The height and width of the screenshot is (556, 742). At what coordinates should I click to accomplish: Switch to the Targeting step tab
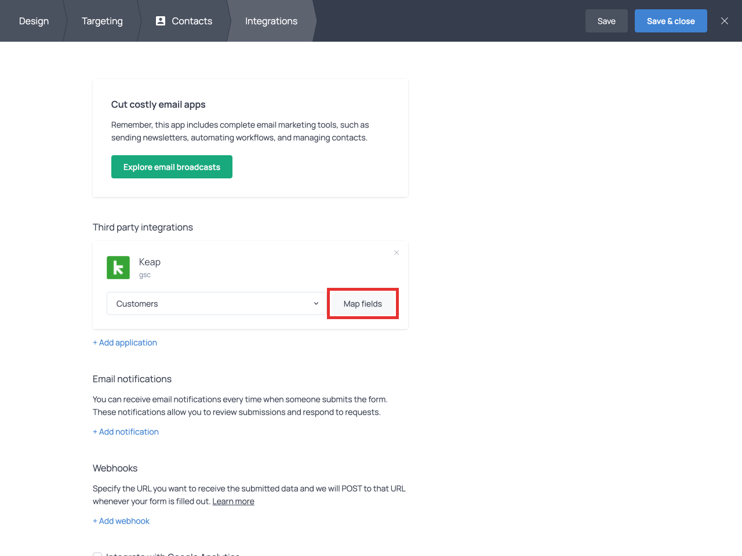pyautogui.click(x=102, y=21)
